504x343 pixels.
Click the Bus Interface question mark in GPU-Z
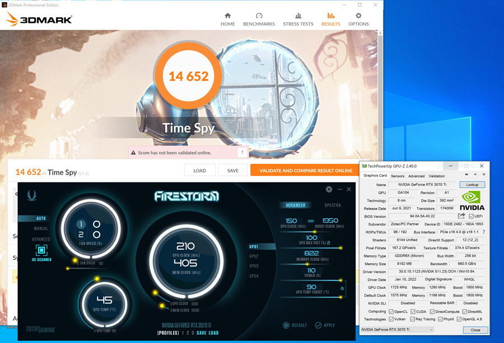tap(484, 232)
